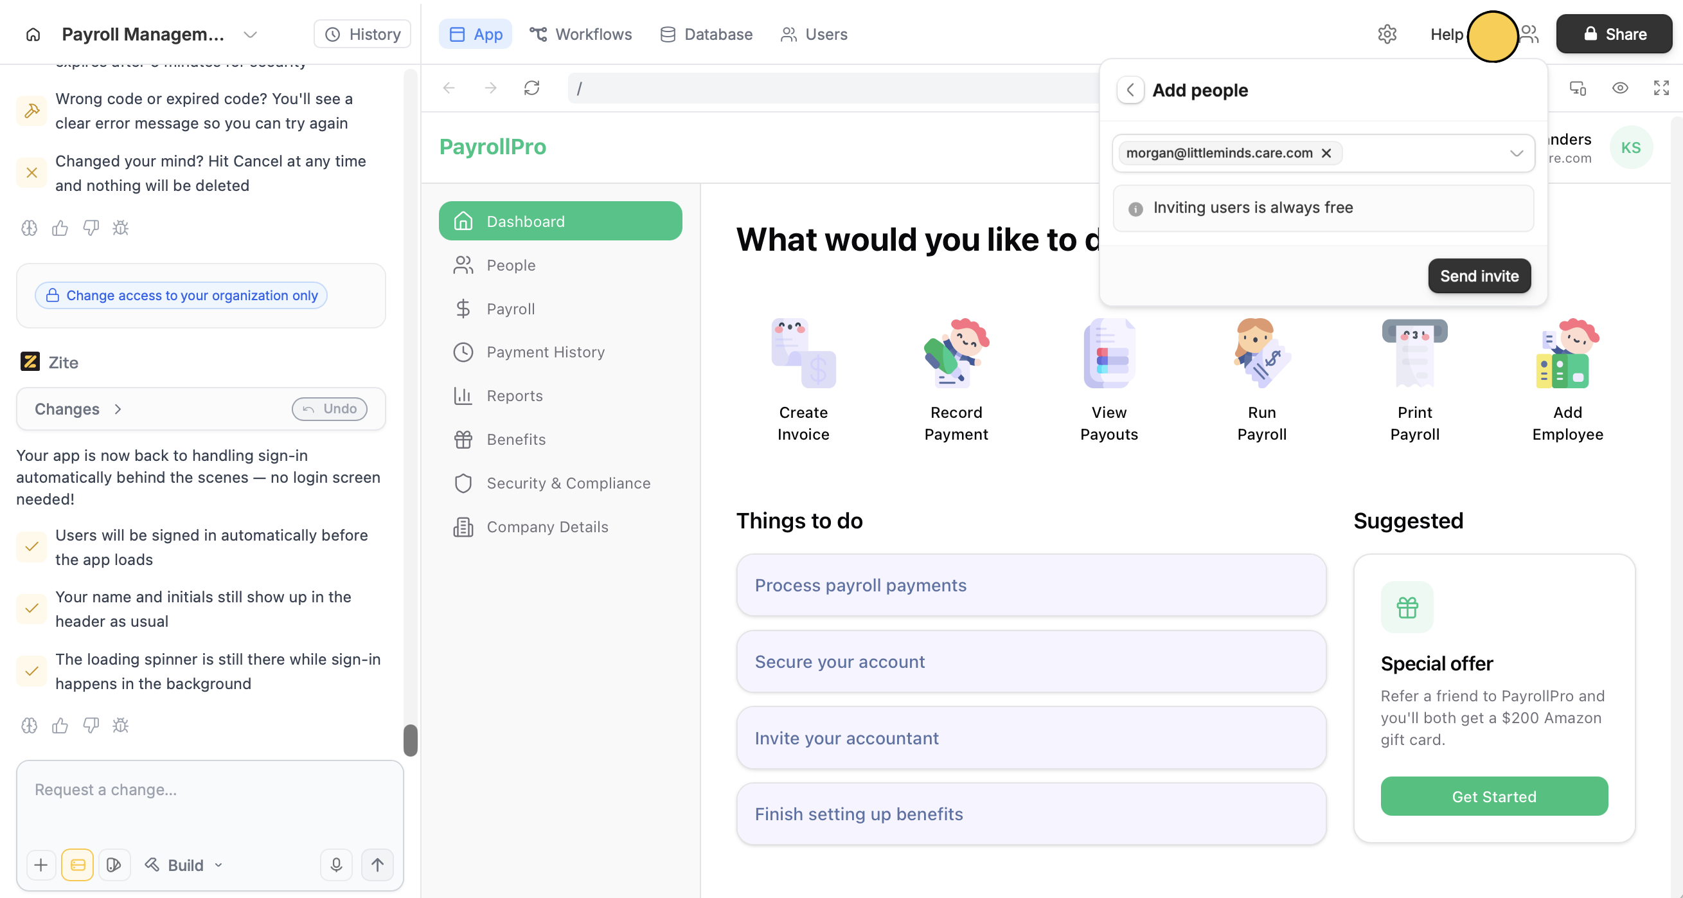1683x898 pixels.
Task: Open the Build mode dropdown
Action: (185, 865)
